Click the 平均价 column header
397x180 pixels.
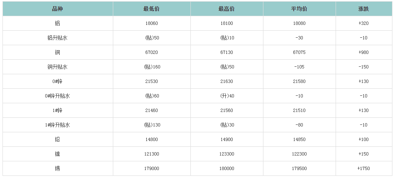tap(299, 9)
